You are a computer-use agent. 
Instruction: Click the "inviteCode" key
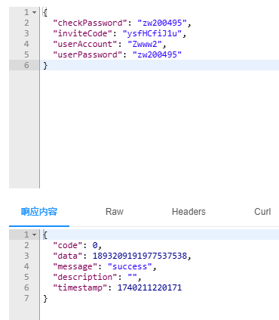tap(83, 33)
